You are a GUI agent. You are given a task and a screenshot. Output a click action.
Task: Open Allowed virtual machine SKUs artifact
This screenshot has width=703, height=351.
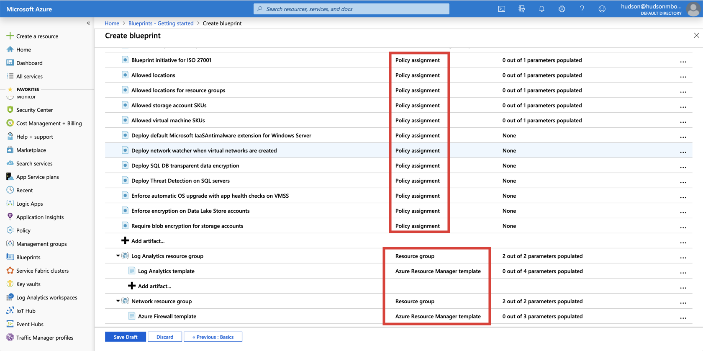(x=168, y=120)
